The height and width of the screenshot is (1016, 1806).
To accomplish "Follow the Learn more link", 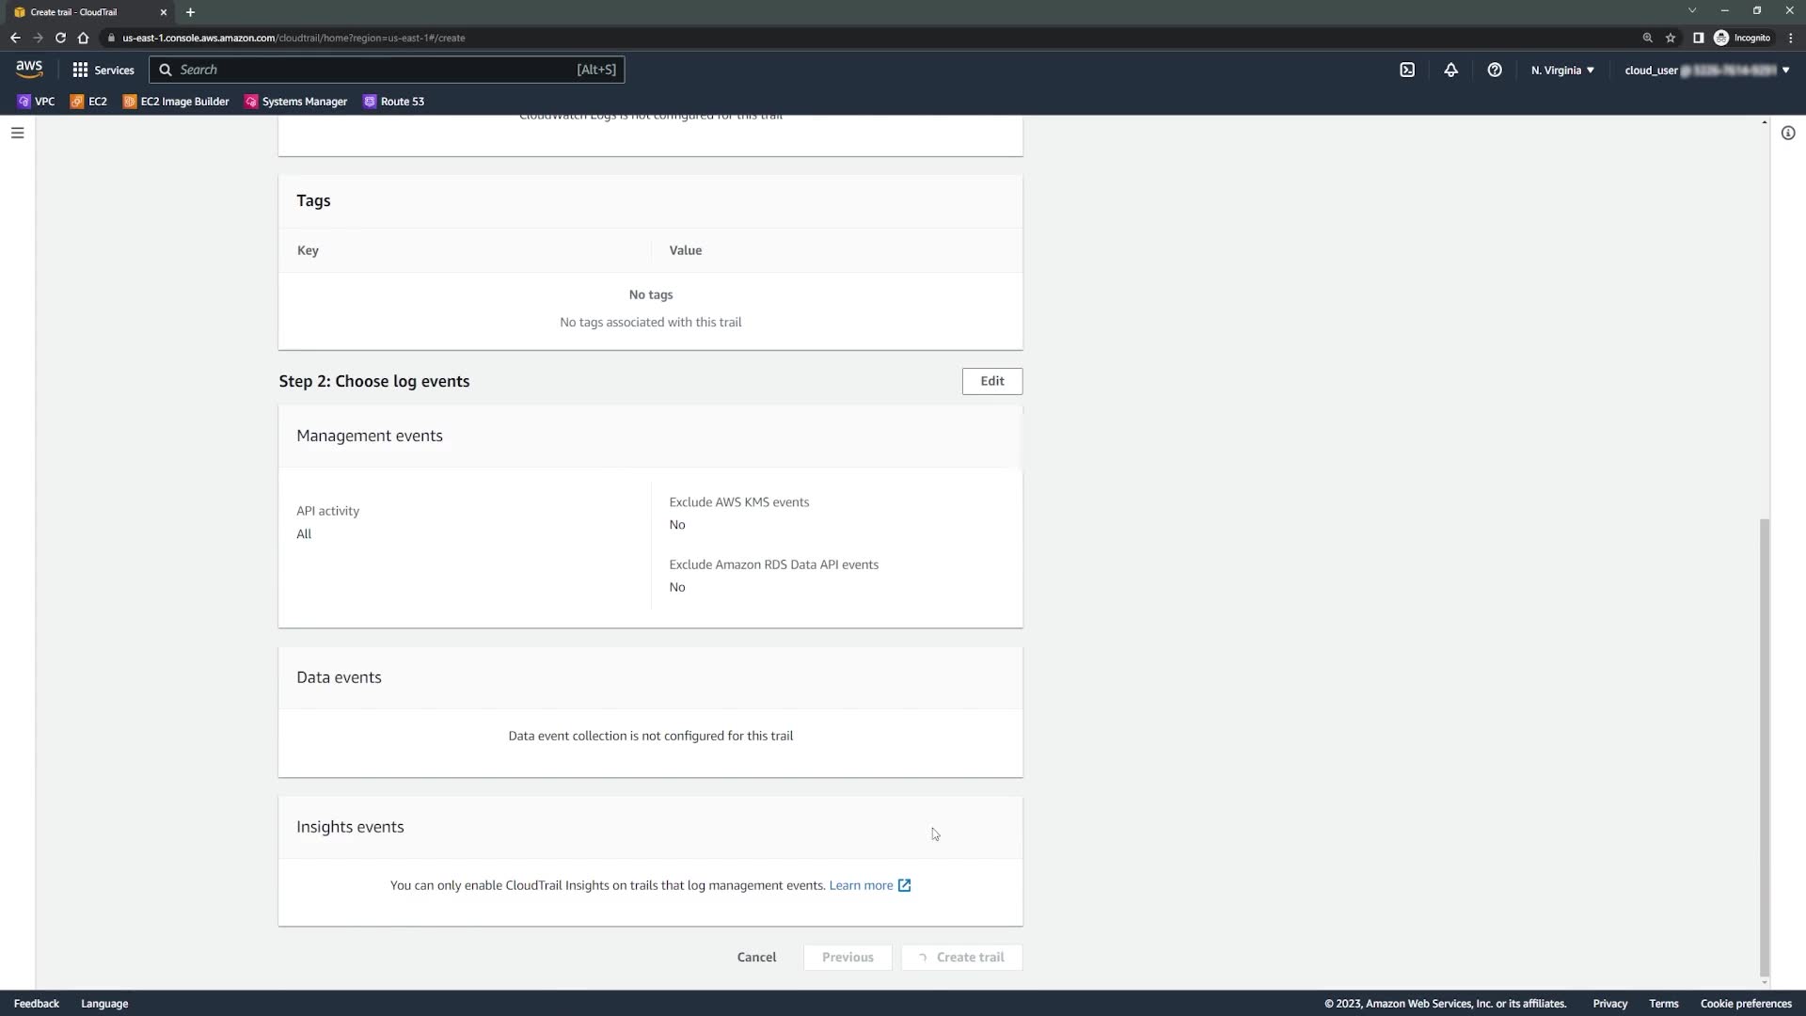I will [x=861, y=885].
